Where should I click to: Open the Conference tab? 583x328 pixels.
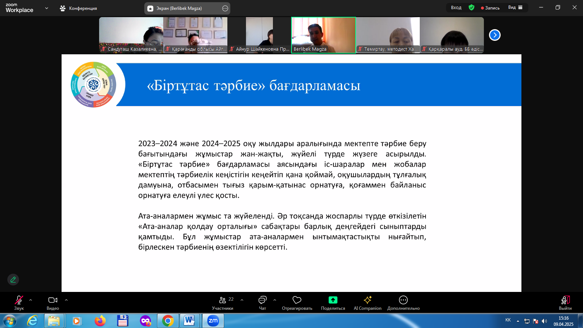tap(79, 8)
